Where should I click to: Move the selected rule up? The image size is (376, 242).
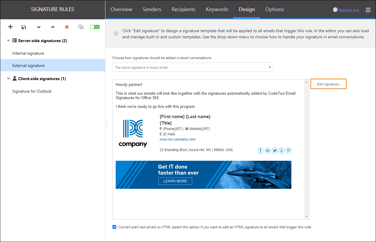(x=53, y=27)
